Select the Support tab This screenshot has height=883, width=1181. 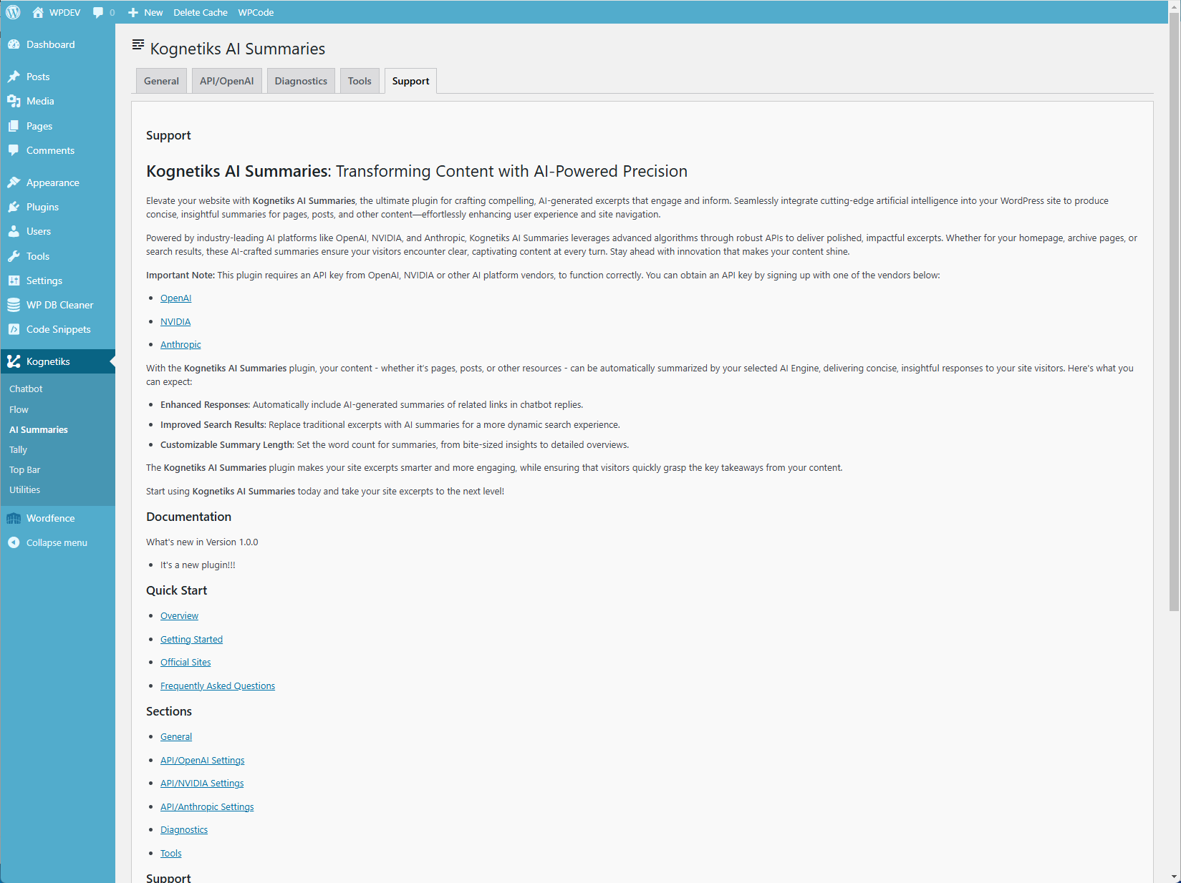pyautogui.click(x=410, y=81)
